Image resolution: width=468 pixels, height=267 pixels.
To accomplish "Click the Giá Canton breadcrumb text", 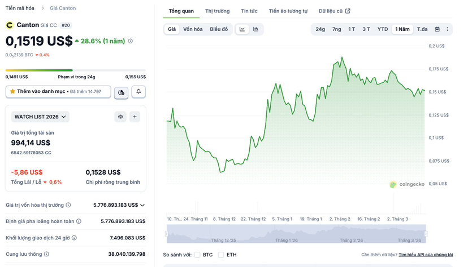I will click(63, 8).
